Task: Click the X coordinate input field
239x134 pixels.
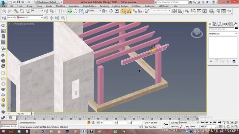Action: tap(108, 122)
